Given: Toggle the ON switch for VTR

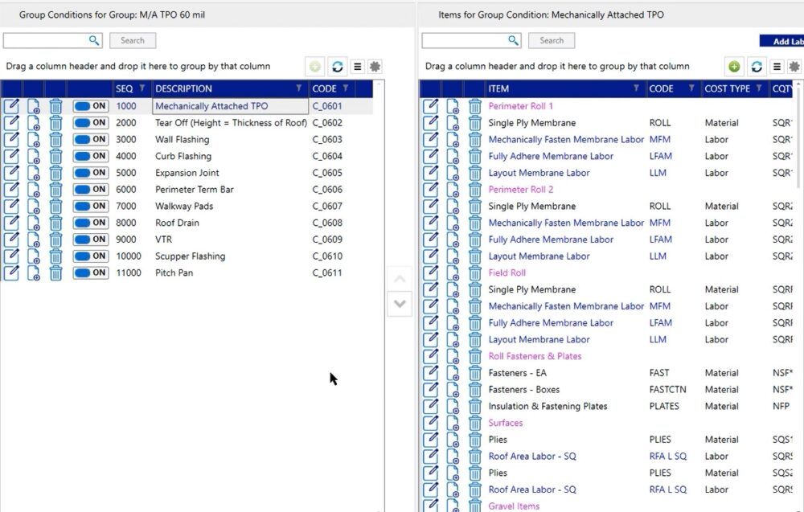Looking at the screenshot, I should tap(91, 240).
